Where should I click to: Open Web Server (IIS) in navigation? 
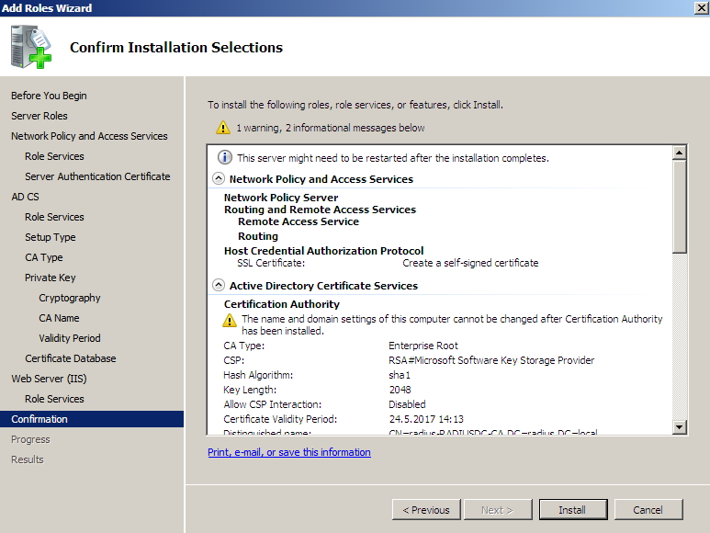coord(49,379)
